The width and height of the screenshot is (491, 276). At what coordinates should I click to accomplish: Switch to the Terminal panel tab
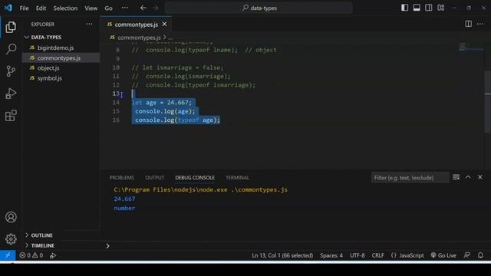237,177
